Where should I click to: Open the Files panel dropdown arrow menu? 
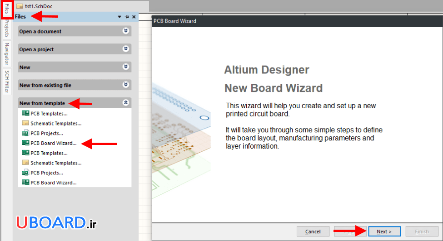click(119, 17)
